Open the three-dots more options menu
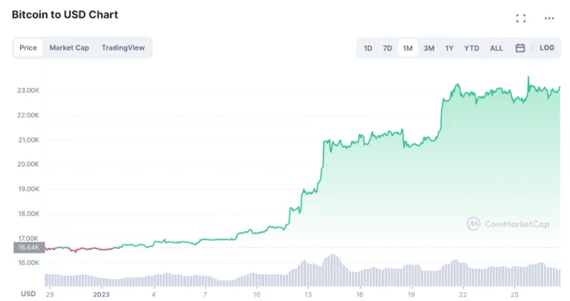570x301 pixels. click(x=549, y=18)
